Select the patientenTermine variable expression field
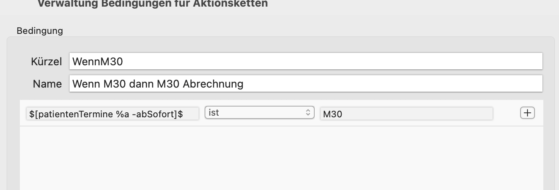 point(112,114)
